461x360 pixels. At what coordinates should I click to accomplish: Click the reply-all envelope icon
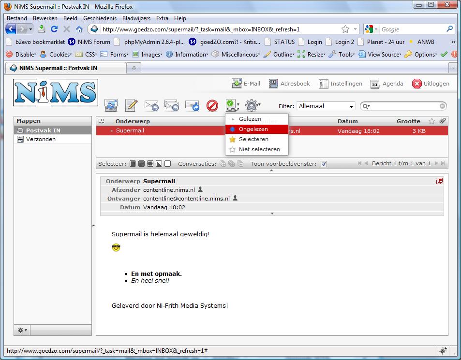tap(172, 105)
